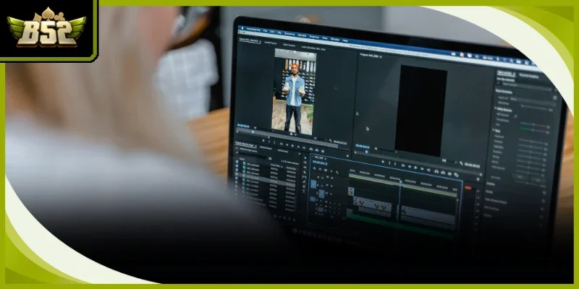Toggle Linked Selection in the timeline

coord(326,170)
